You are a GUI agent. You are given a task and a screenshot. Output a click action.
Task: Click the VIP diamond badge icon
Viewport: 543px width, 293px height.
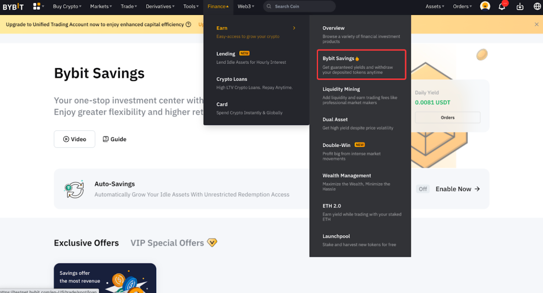[x=212, y=243]
